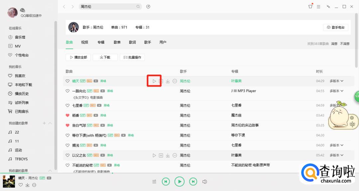
Task: Switch to the 专辑 tab
Action: [x=101, y=42]
